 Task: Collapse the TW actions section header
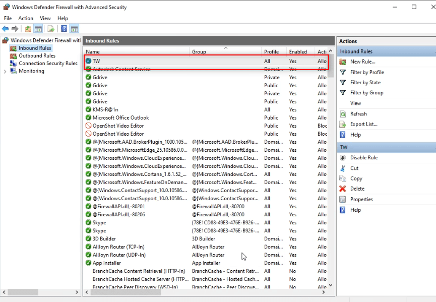pyautogui.click(x=387, y=147)
